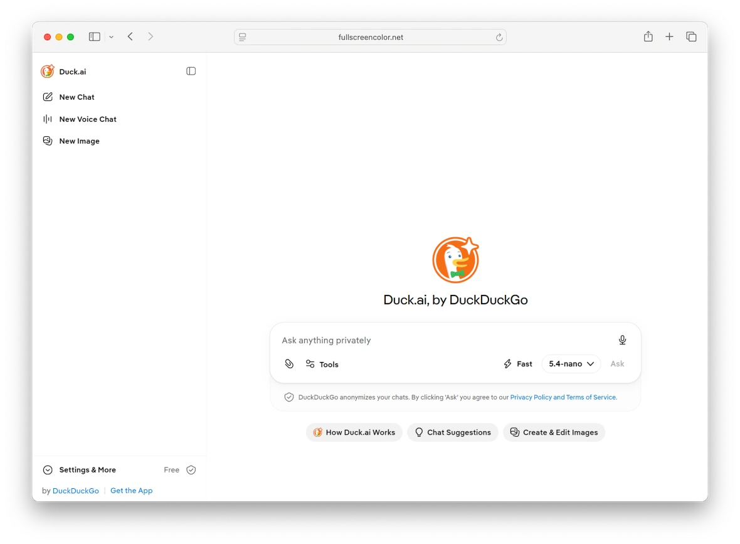The width and height of the screenshot is (740, 544).
Task: Show Safari tab overview
Action: [691, 36]
